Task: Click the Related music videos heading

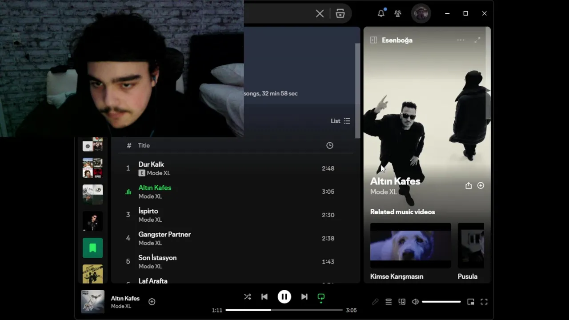Action: (403, 212)
